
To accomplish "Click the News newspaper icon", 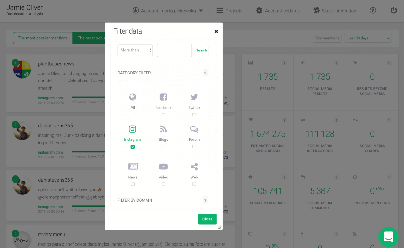I will pos(133,167).
